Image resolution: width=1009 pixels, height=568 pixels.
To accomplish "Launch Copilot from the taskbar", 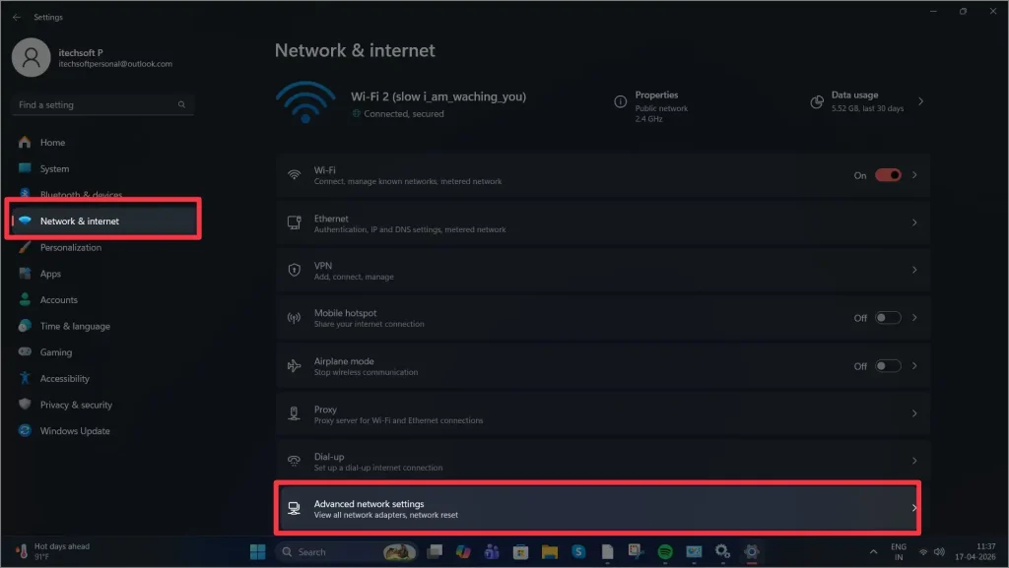I will coord(463,552).
